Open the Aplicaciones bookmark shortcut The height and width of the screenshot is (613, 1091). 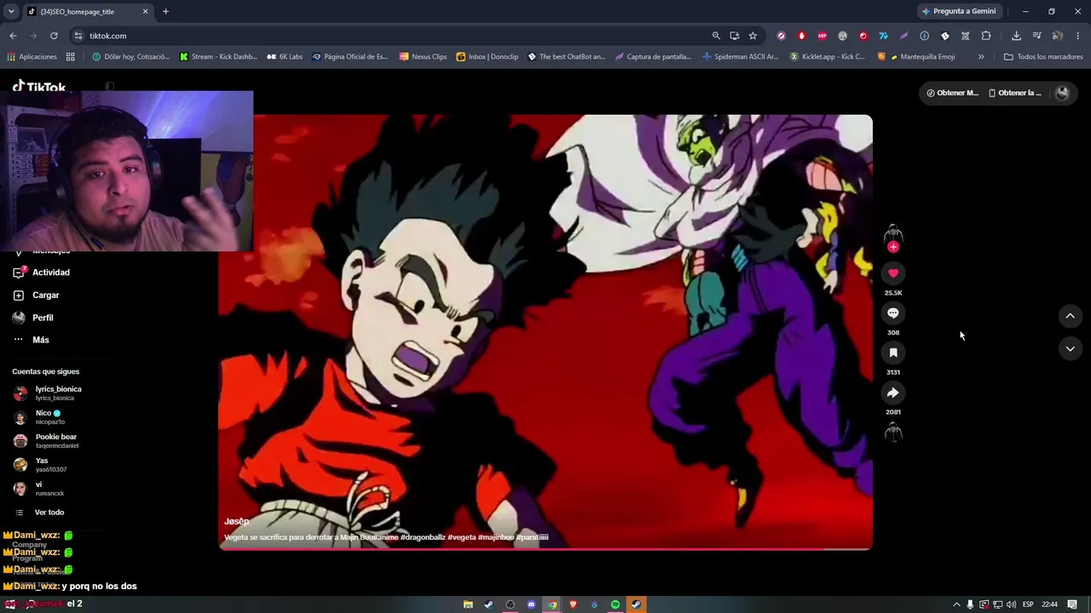point(32,57)
